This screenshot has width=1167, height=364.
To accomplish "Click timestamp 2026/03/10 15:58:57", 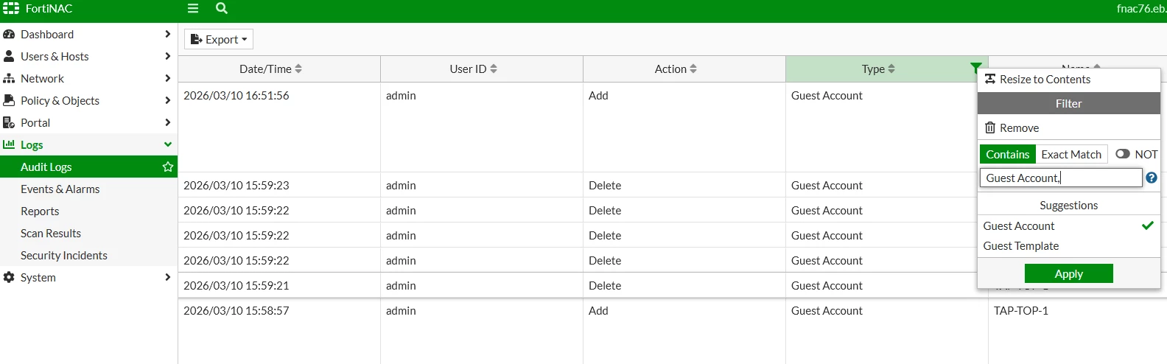I will [236, 310].
